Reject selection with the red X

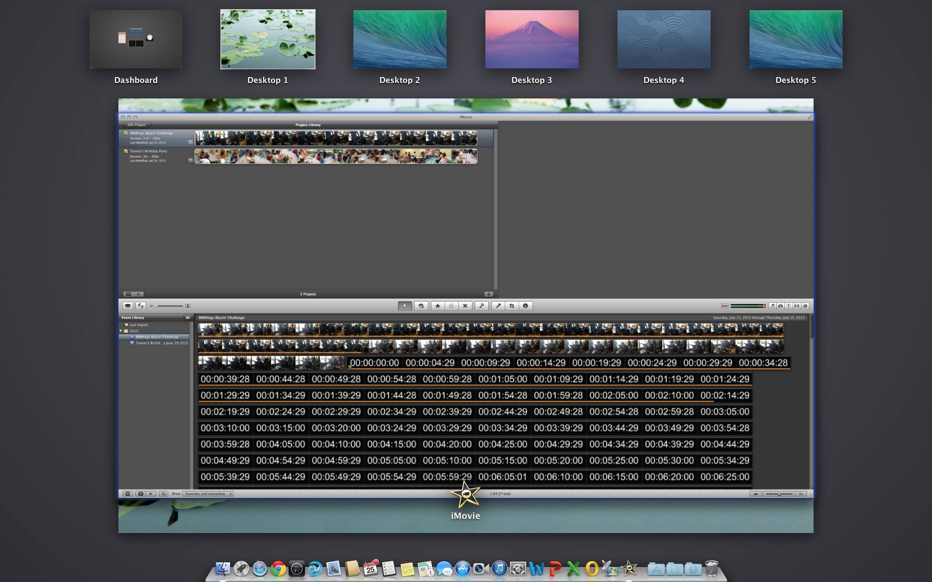(465, 306)
